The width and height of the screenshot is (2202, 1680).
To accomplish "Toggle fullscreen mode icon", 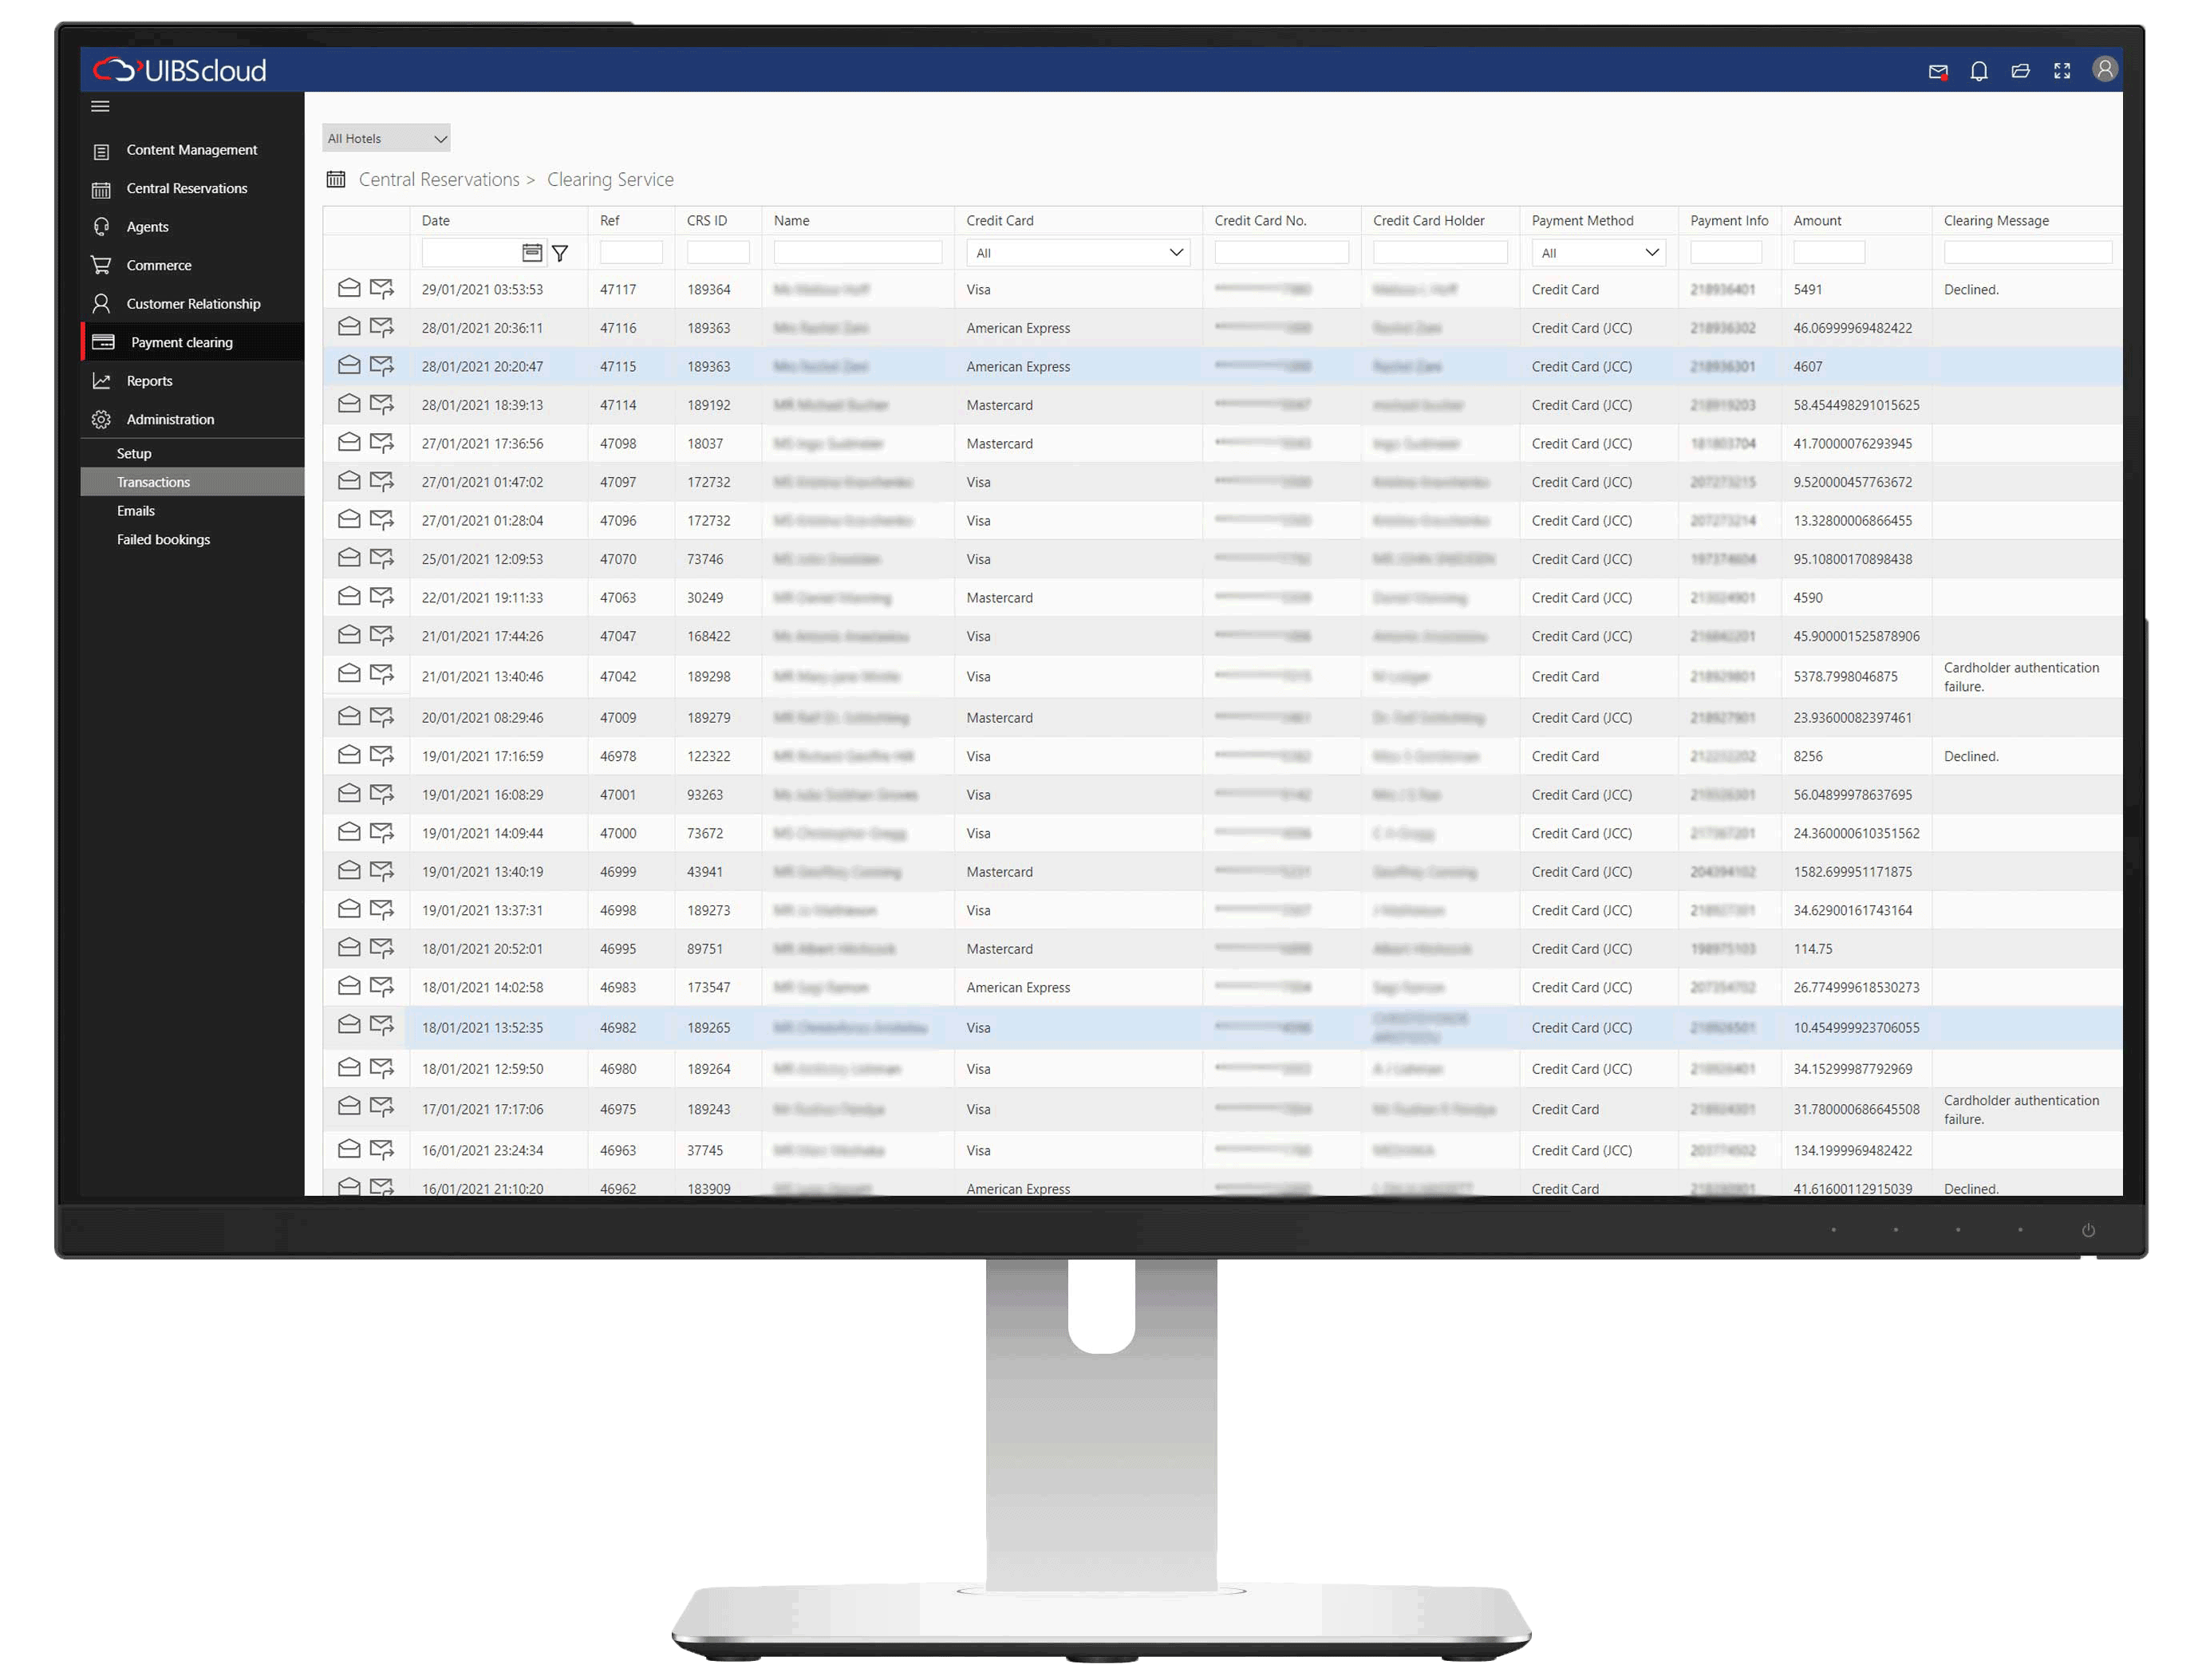I will [2061, 71].
